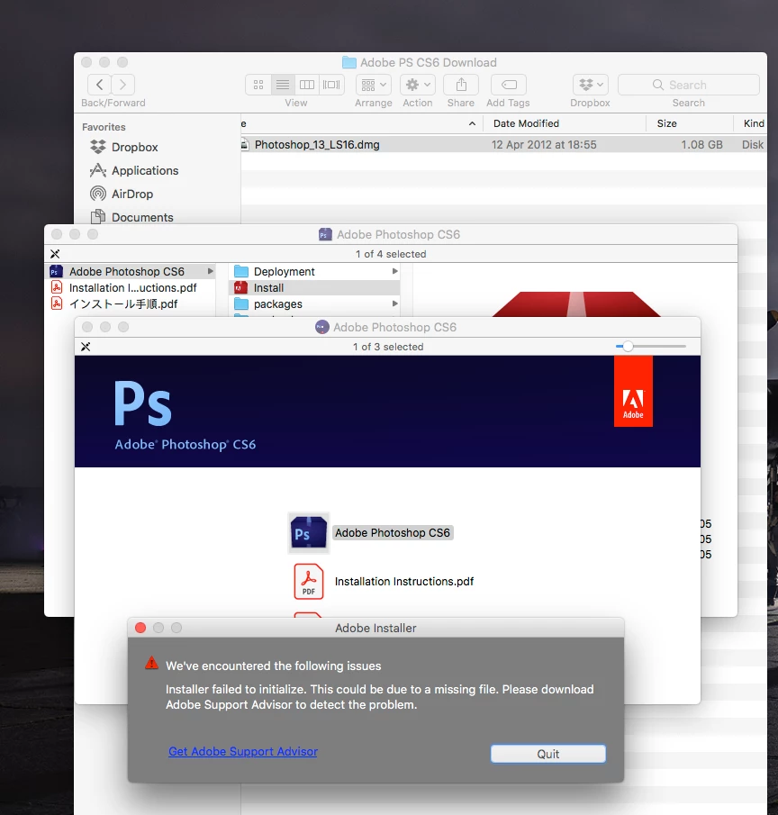The width and height of the screenshot is (778, 815).
Task: Expand Adobe Photoshop CS6 folder arrow
Action: point(211,271)
